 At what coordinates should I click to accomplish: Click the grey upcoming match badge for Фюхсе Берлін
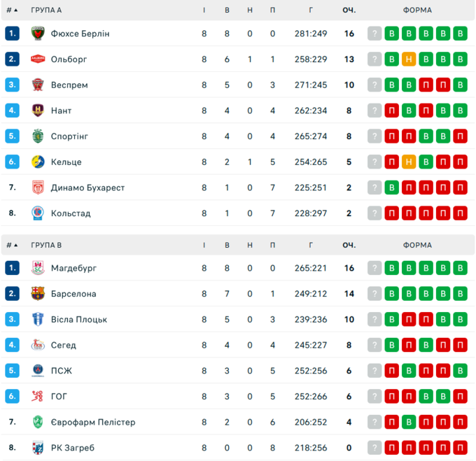pos(375,34)
